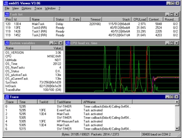Viewport: 184px width, 138px height.
Task: Minimize the Task list window
Action: (167, 14)
